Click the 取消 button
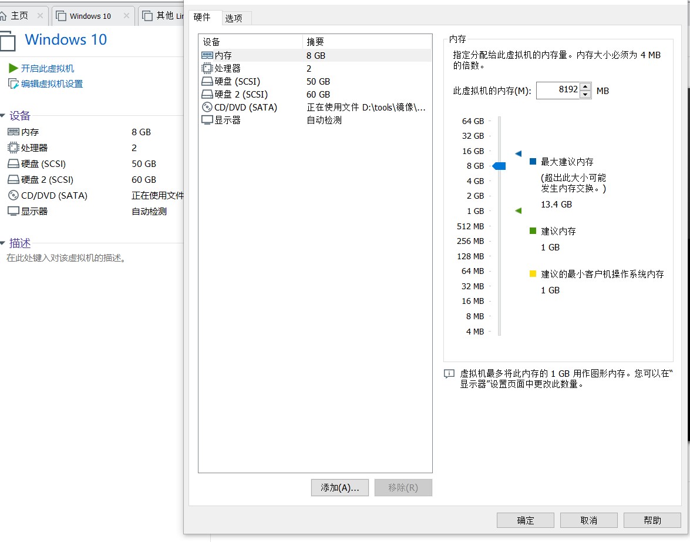This screenshot has width=690, height=542. (x=589, y=520)
